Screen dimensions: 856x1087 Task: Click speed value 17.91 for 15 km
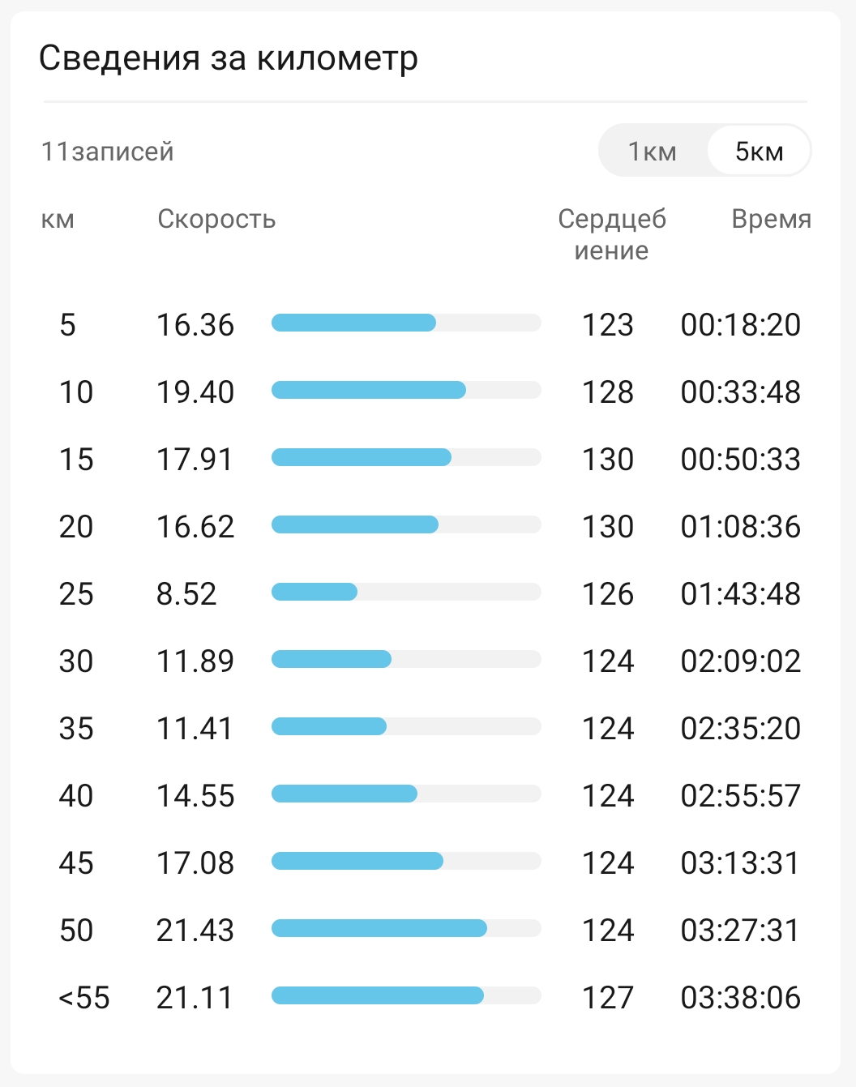pyautogui.click(x=195, y=460)
